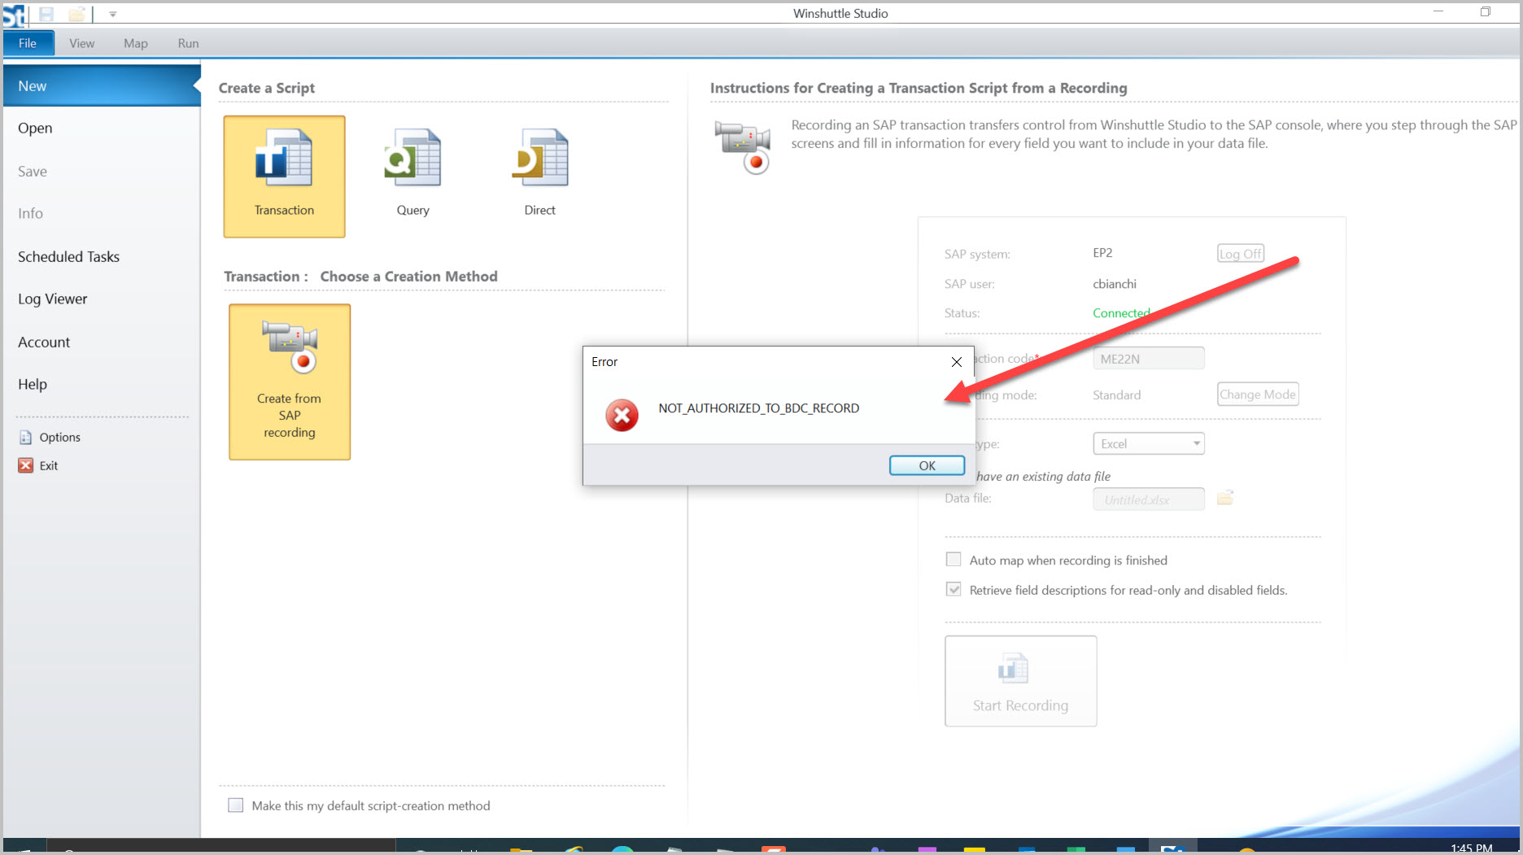Click the SAP system value EP2
1523x855 pixels.
1102,253
